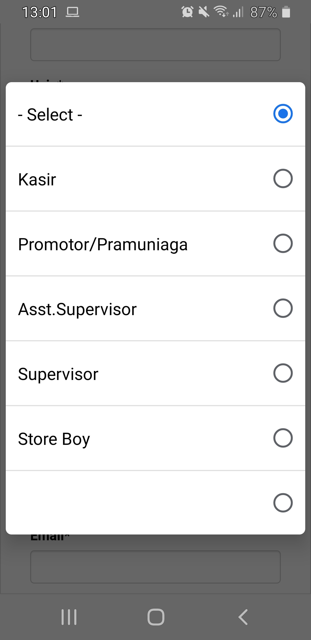
Task: Choose the Promotor/Pramuniaga radio option
Action: point(283,243)
